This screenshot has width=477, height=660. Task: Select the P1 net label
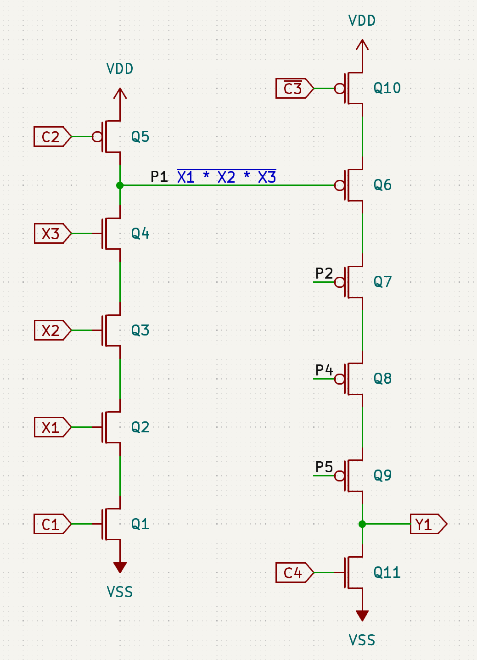159,177
